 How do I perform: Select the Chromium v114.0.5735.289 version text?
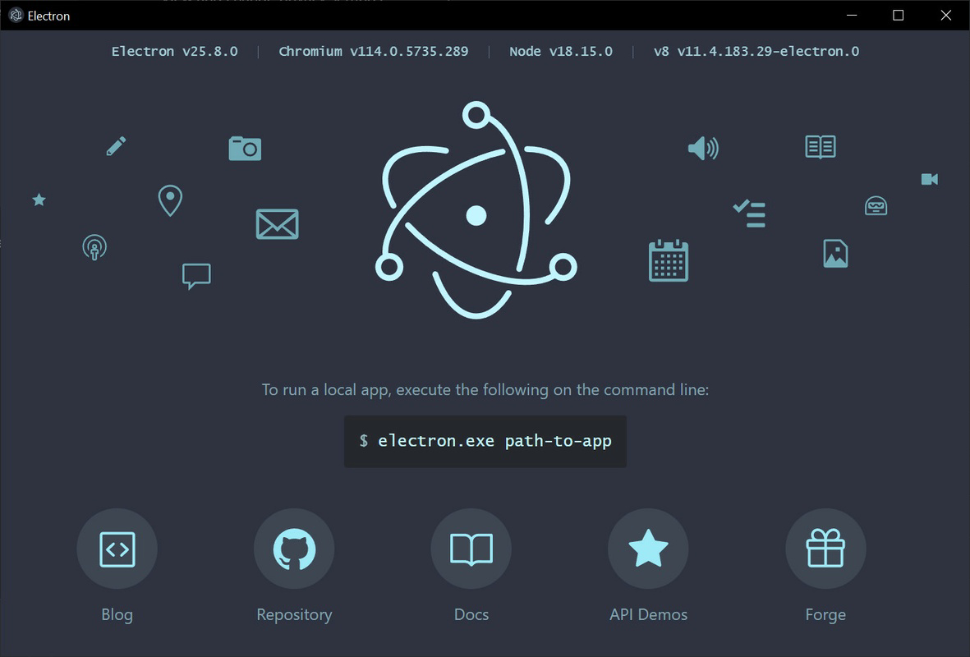click(374, 52)
